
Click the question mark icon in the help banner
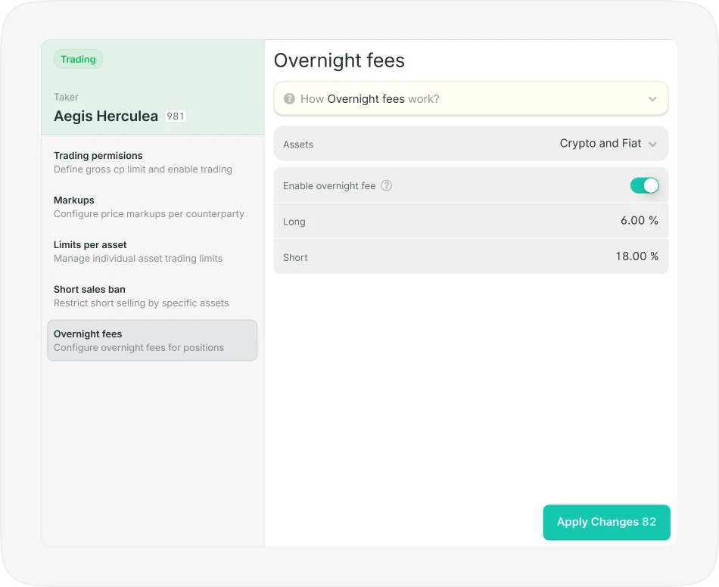click(289, 99)
